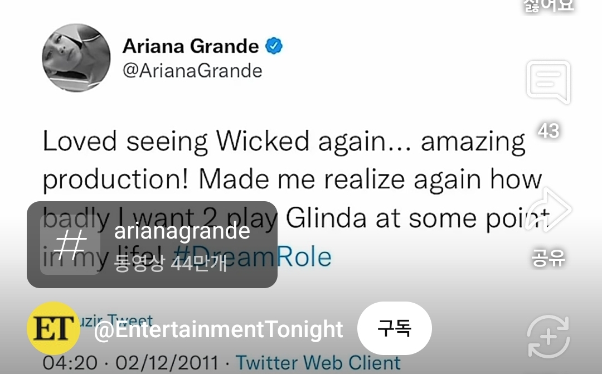
Task: Open the comments speech bubble icon
Action: 548,82
